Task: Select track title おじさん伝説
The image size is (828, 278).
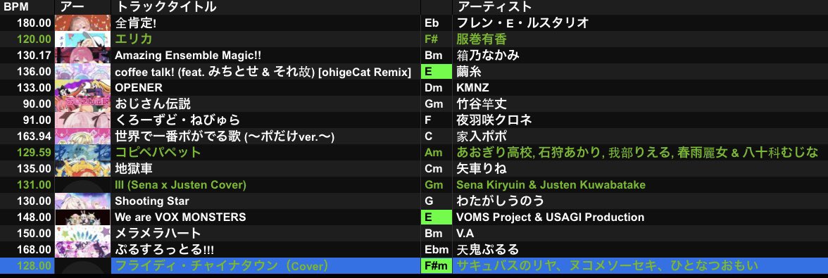Action: [153, 104]
